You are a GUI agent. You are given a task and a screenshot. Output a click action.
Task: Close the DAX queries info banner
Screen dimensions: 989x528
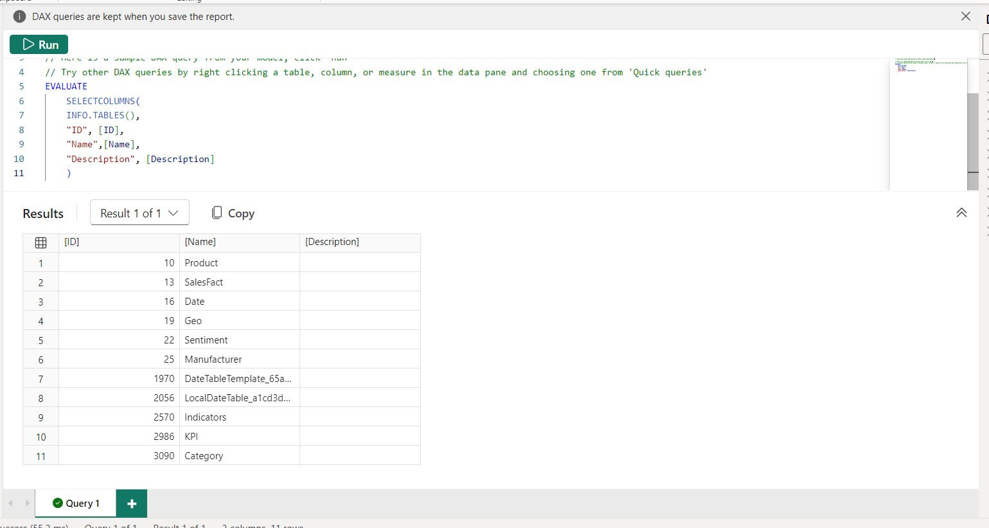pos(965,17)
